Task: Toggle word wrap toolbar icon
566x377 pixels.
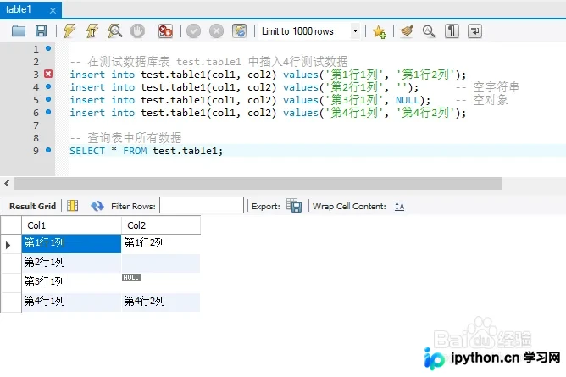Action: coord(474,31)
